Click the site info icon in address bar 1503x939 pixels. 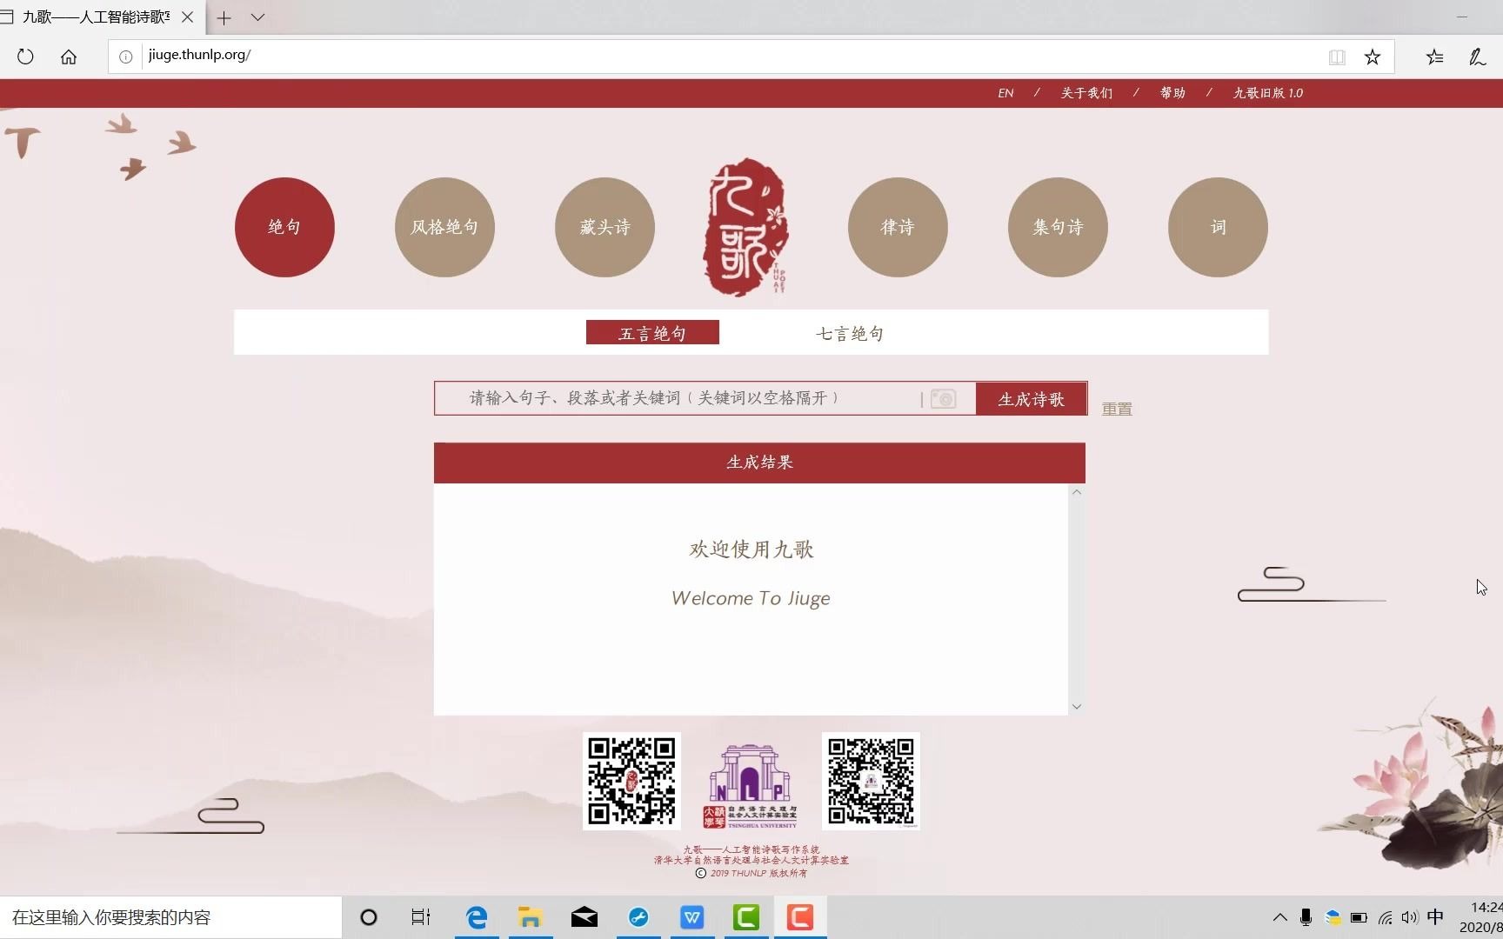[x=126, y=57]
